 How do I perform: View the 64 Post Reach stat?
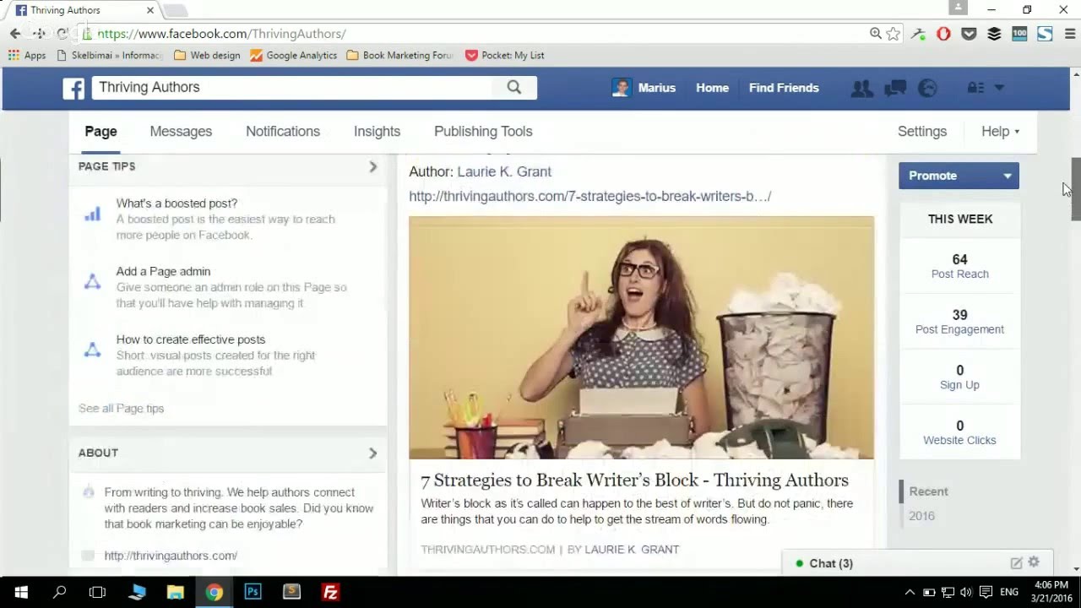tap(959, 265)
